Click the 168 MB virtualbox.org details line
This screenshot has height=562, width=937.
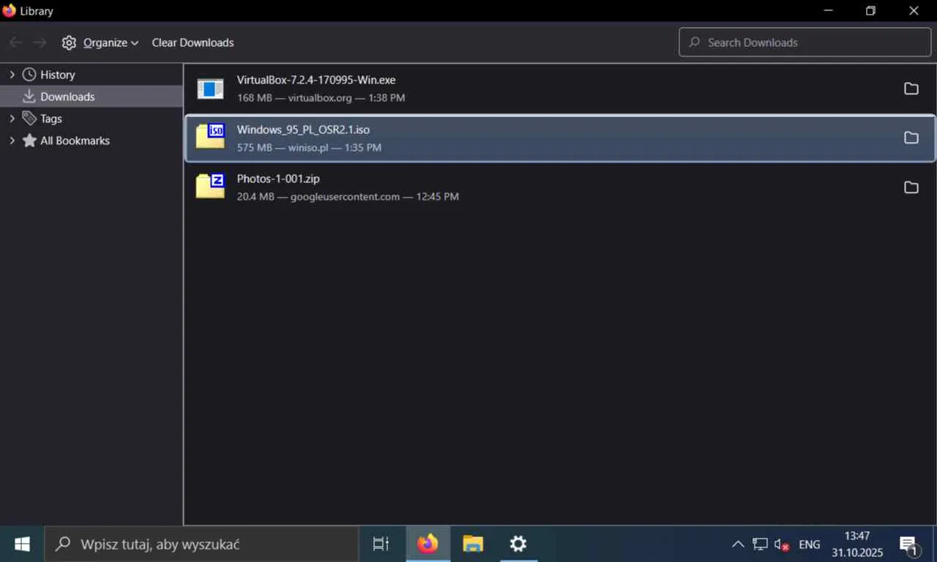pyautogui.click(x=321, y=97)
